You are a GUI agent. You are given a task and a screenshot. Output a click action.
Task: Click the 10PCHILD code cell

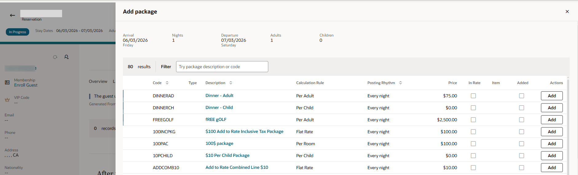coord(163,156)
